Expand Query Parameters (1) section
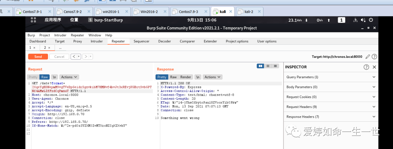Image resolution: width=393 pixels, height=149 pixels. [331, 77]
